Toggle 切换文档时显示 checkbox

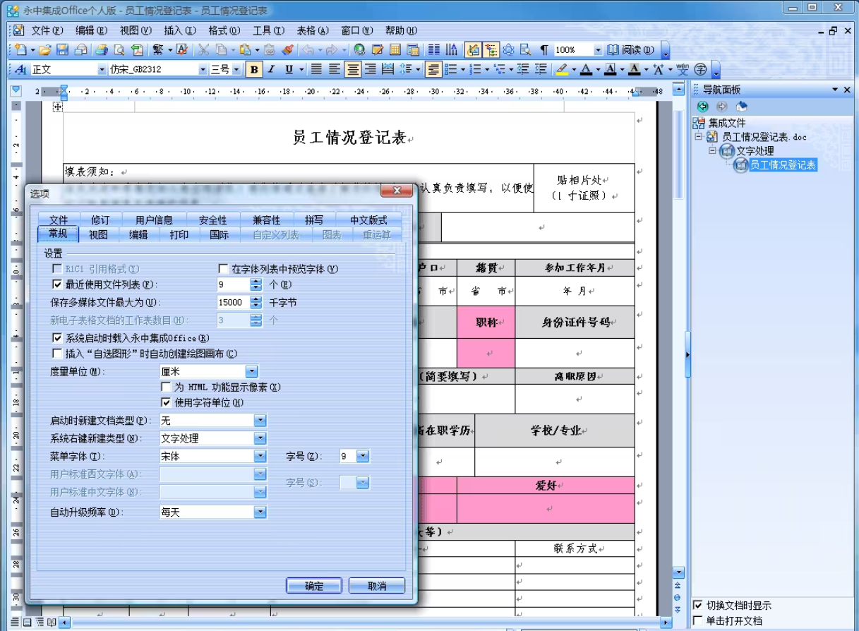point(697,606)
